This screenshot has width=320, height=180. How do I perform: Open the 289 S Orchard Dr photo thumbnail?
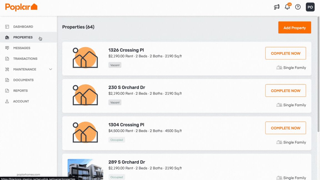tap(85, 169)
